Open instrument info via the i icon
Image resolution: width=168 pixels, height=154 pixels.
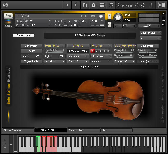(x=101, y=16)
